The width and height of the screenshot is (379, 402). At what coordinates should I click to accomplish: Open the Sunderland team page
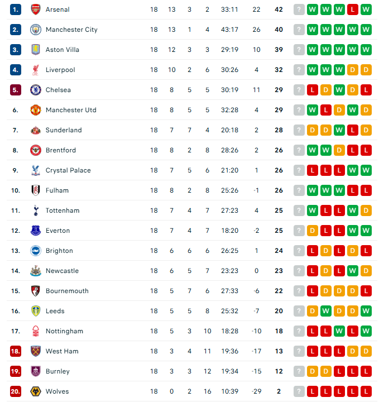(64, 130)
